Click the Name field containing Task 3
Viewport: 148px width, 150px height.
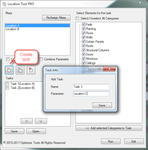91,87
